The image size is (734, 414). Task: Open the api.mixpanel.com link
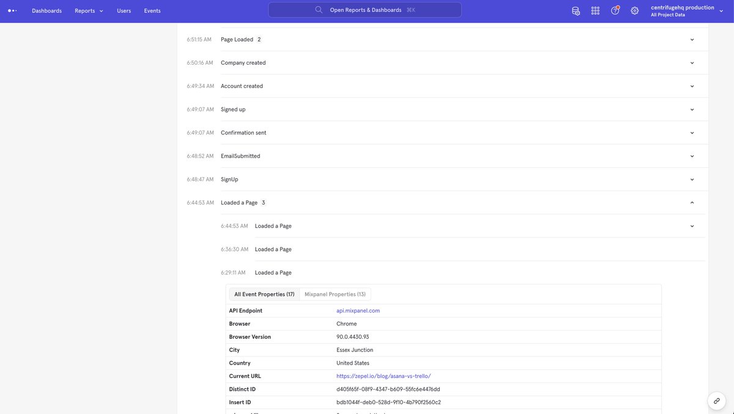[x=358, y=311]
